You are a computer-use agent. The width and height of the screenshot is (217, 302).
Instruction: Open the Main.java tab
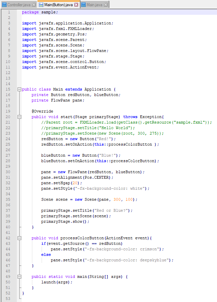click(94, 4)
